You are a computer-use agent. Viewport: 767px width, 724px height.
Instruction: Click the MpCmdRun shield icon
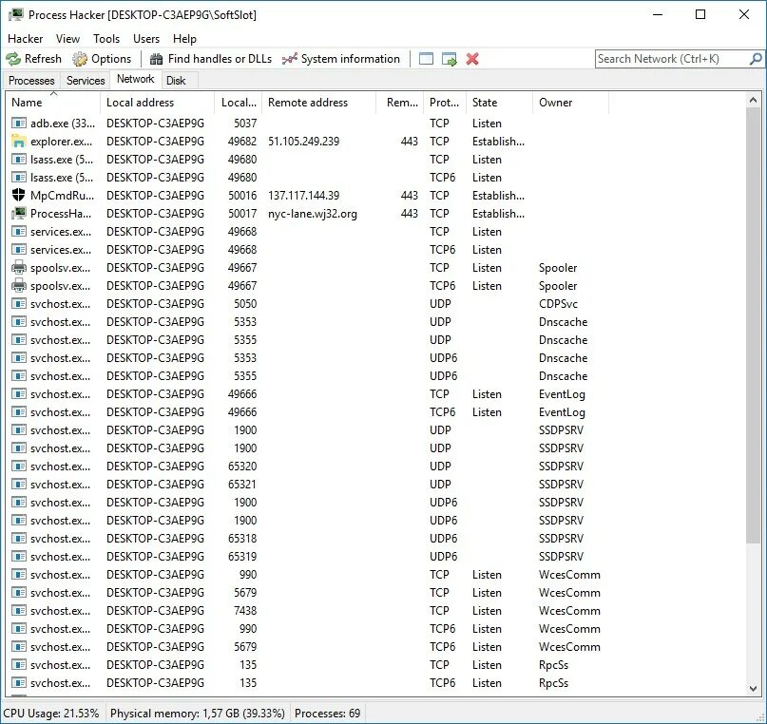click(x=19, y=195)
